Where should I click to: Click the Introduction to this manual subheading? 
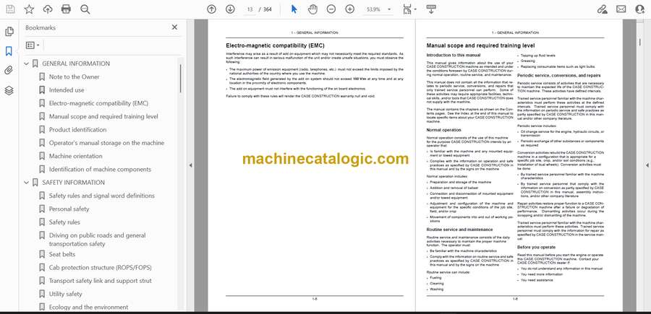[x=454, y=55]
